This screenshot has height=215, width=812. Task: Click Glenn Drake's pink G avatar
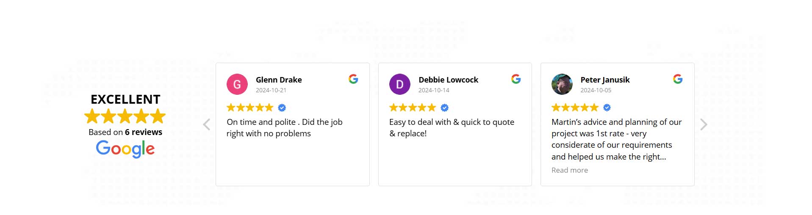(237, 84)
